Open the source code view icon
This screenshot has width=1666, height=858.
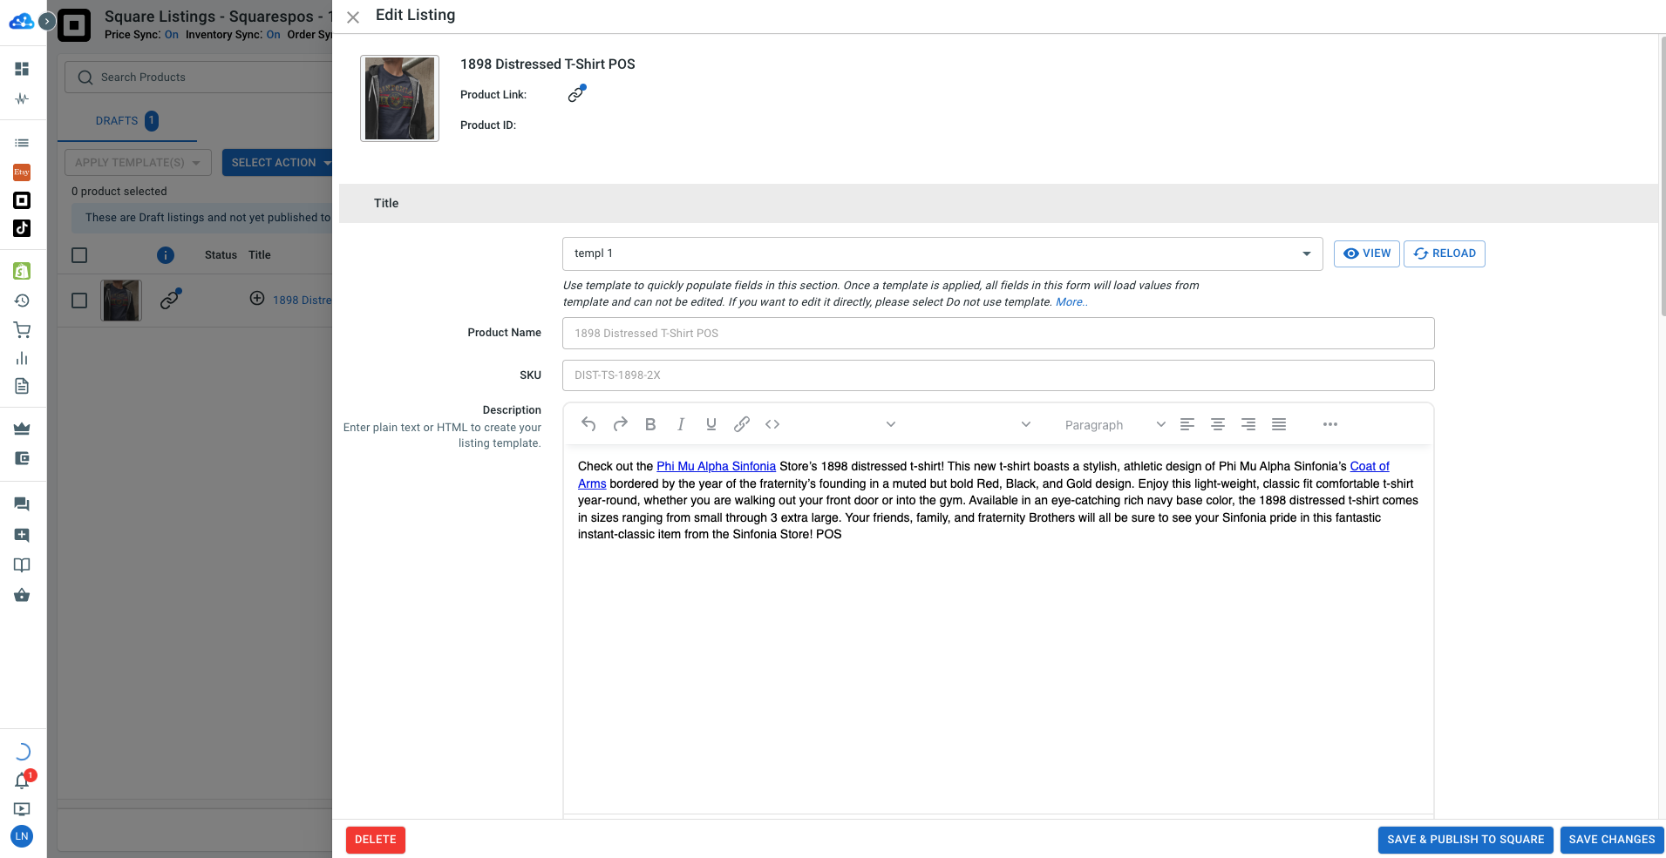click(772, 424)
